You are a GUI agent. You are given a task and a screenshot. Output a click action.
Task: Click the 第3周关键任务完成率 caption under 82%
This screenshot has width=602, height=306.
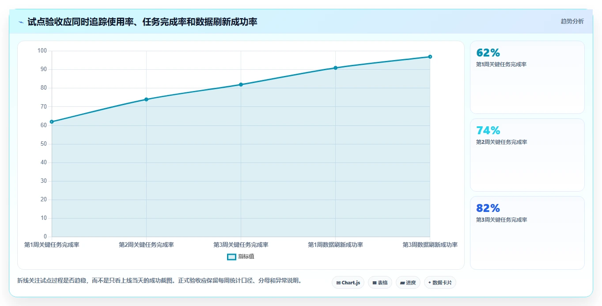(x=501, y=220)
